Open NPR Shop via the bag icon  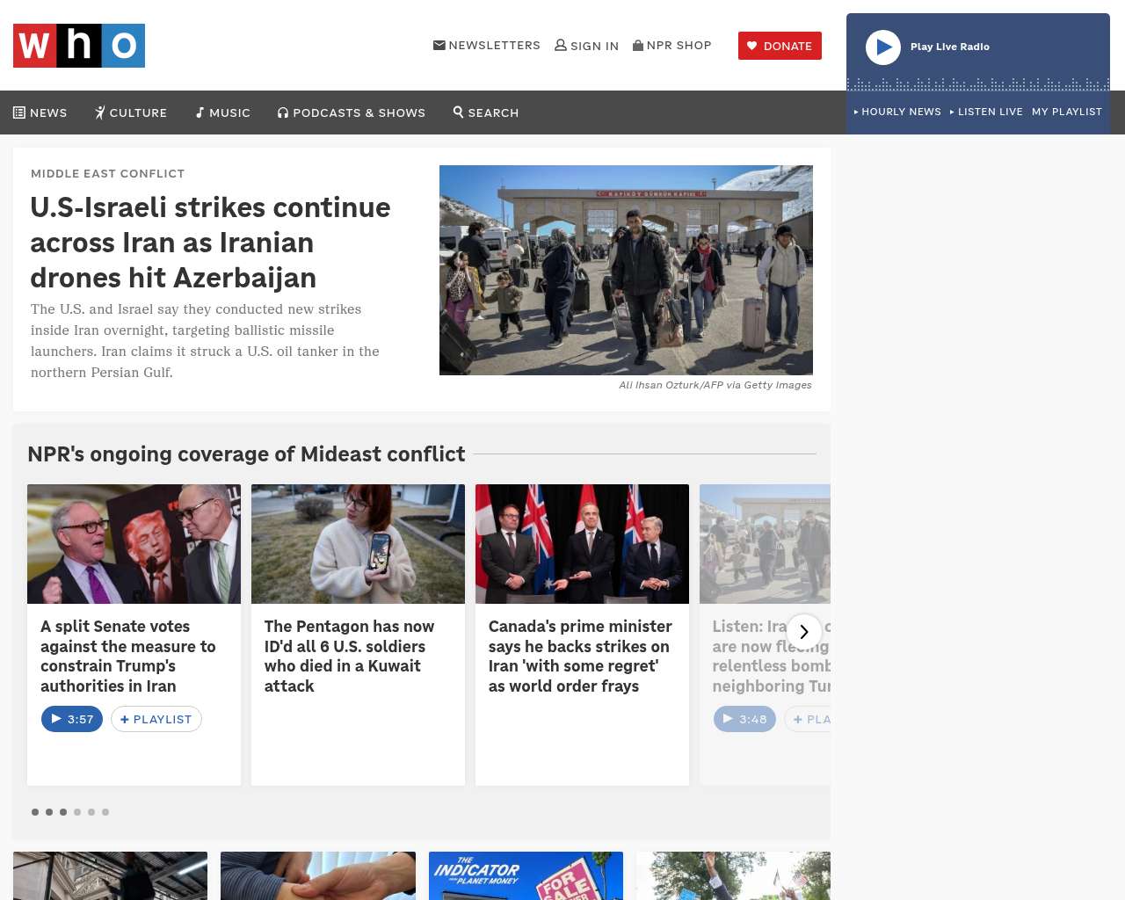[x=638, y=45]
